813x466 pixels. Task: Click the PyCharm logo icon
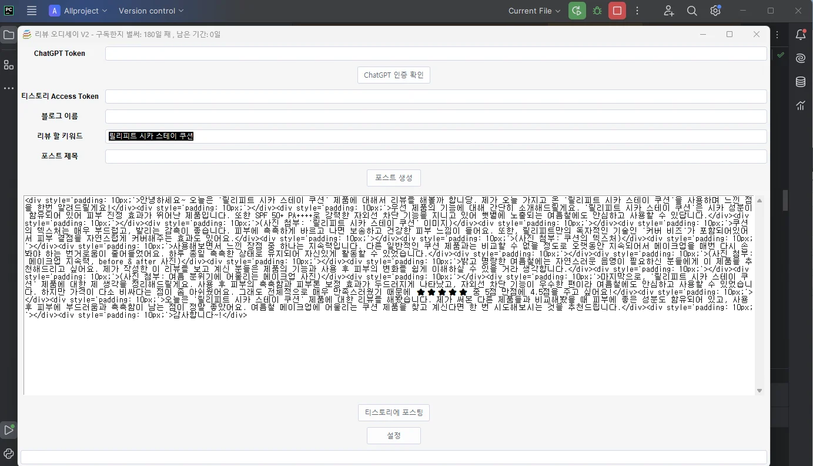point(8,10)
